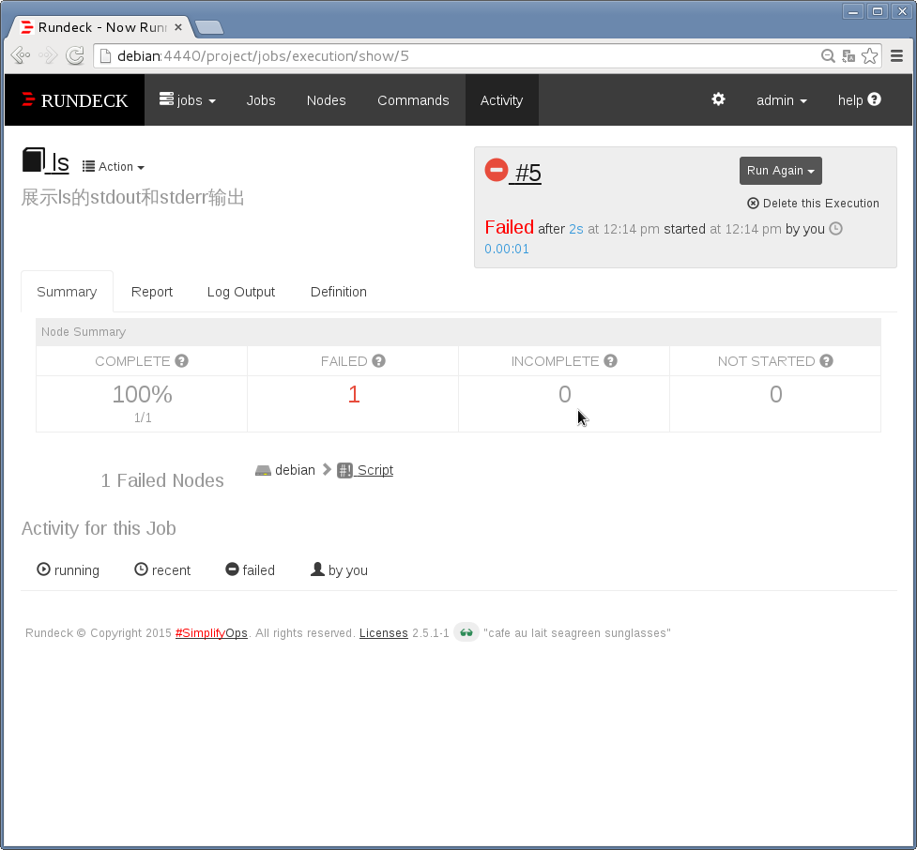Open the ls job title link
This screenshot has height=850, width=917.
click(x=60, y=162)
